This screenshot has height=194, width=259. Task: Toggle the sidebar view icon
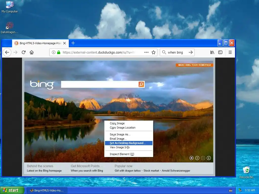[220, 52]
